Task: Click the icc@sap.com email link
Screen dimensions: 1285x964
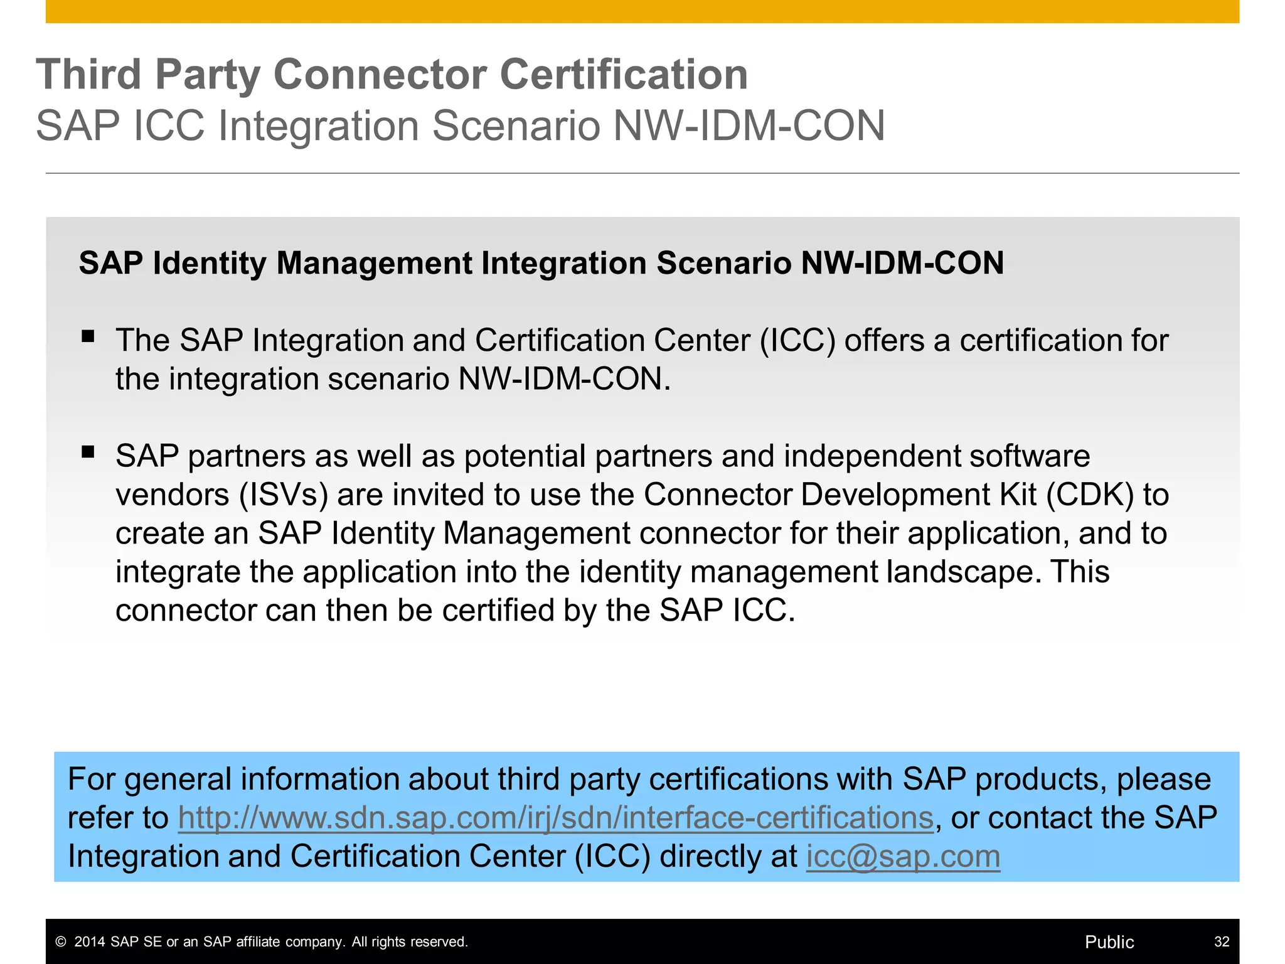Action: pyautogui.click(x=902, y=857)
